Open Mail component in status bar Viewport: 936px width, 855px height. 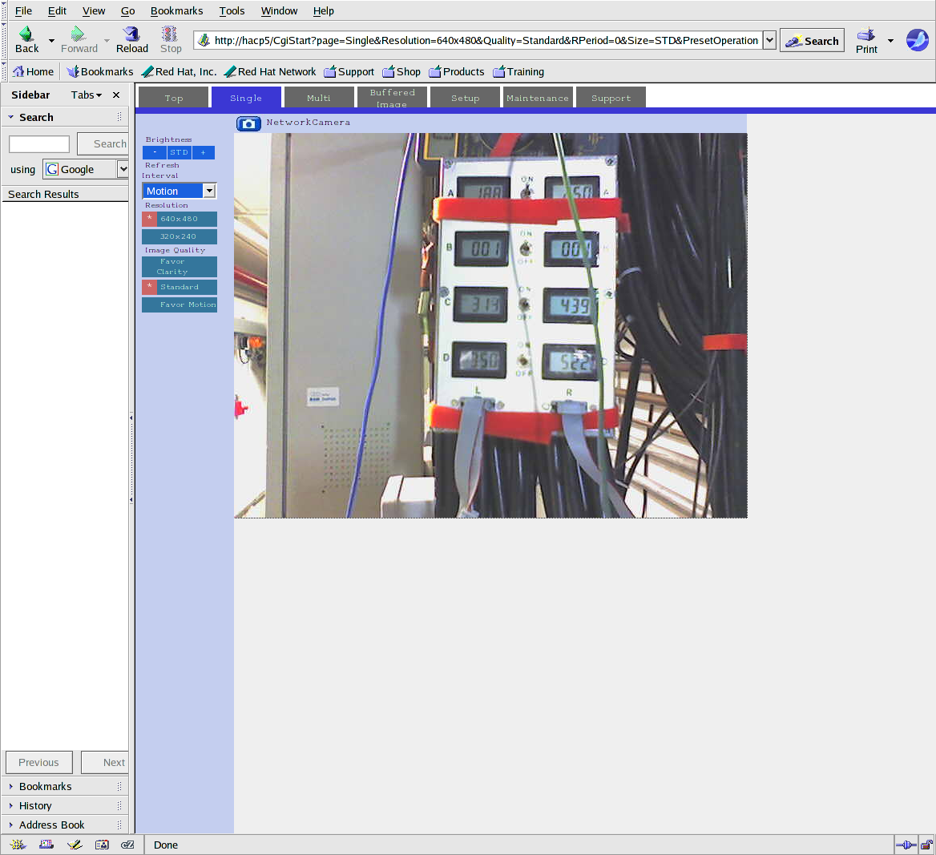click(x=46, y=845)
